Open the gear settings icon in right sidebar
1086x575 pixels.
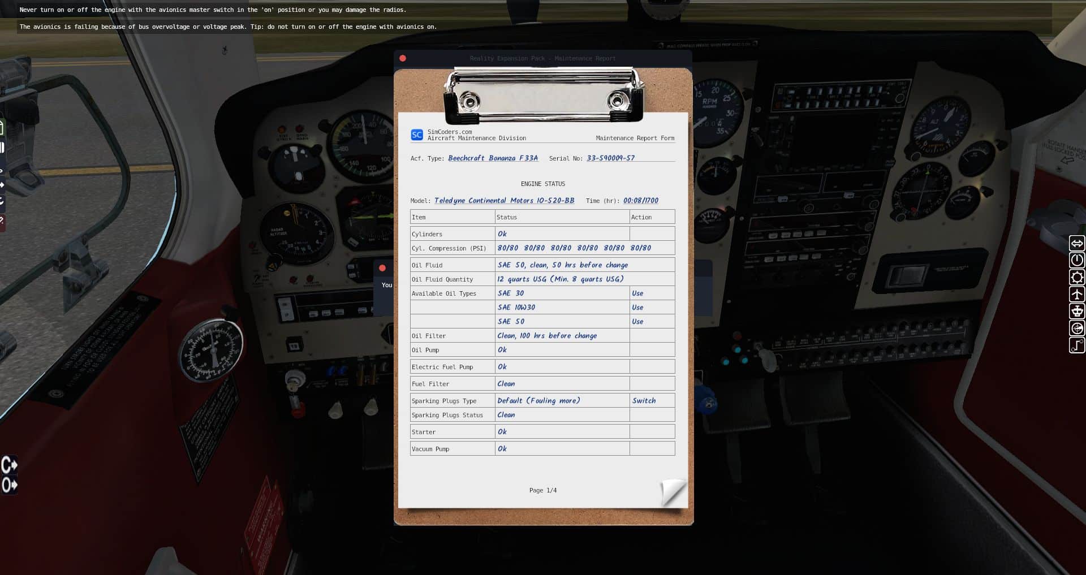1076,277
